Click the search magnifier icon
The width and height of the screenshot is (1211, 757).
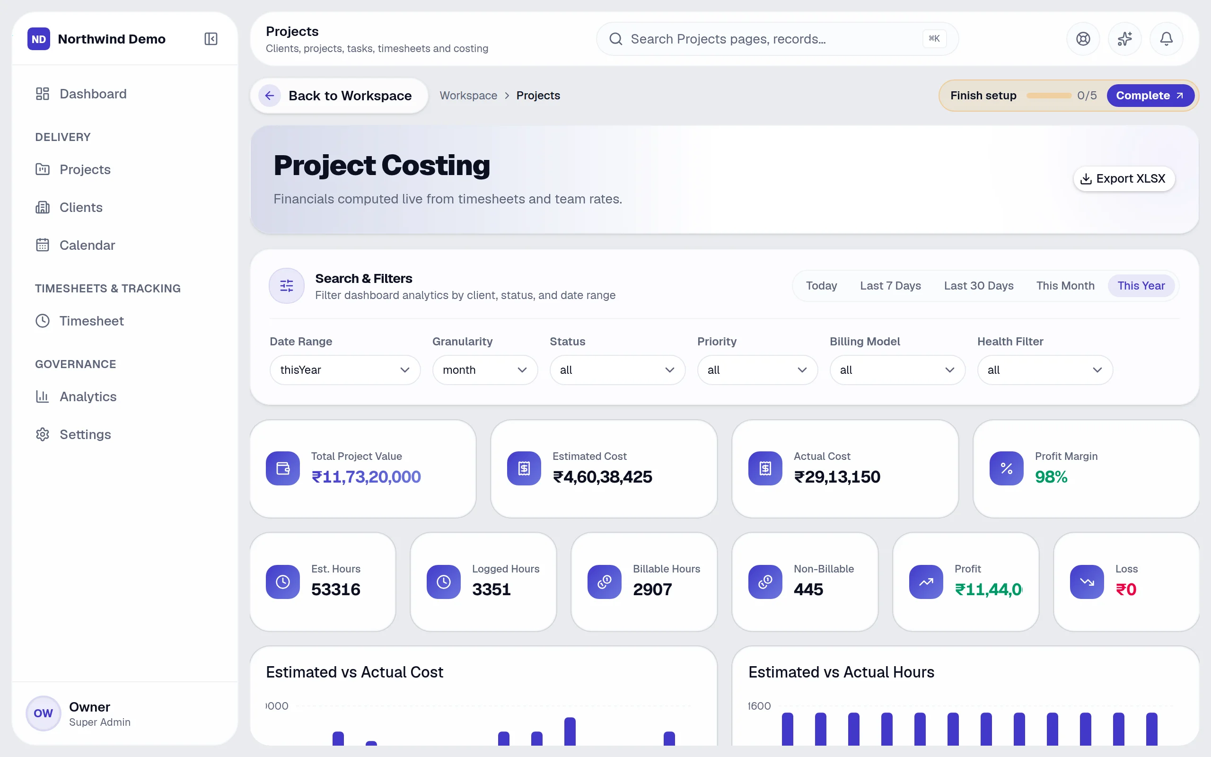[615, 38]
